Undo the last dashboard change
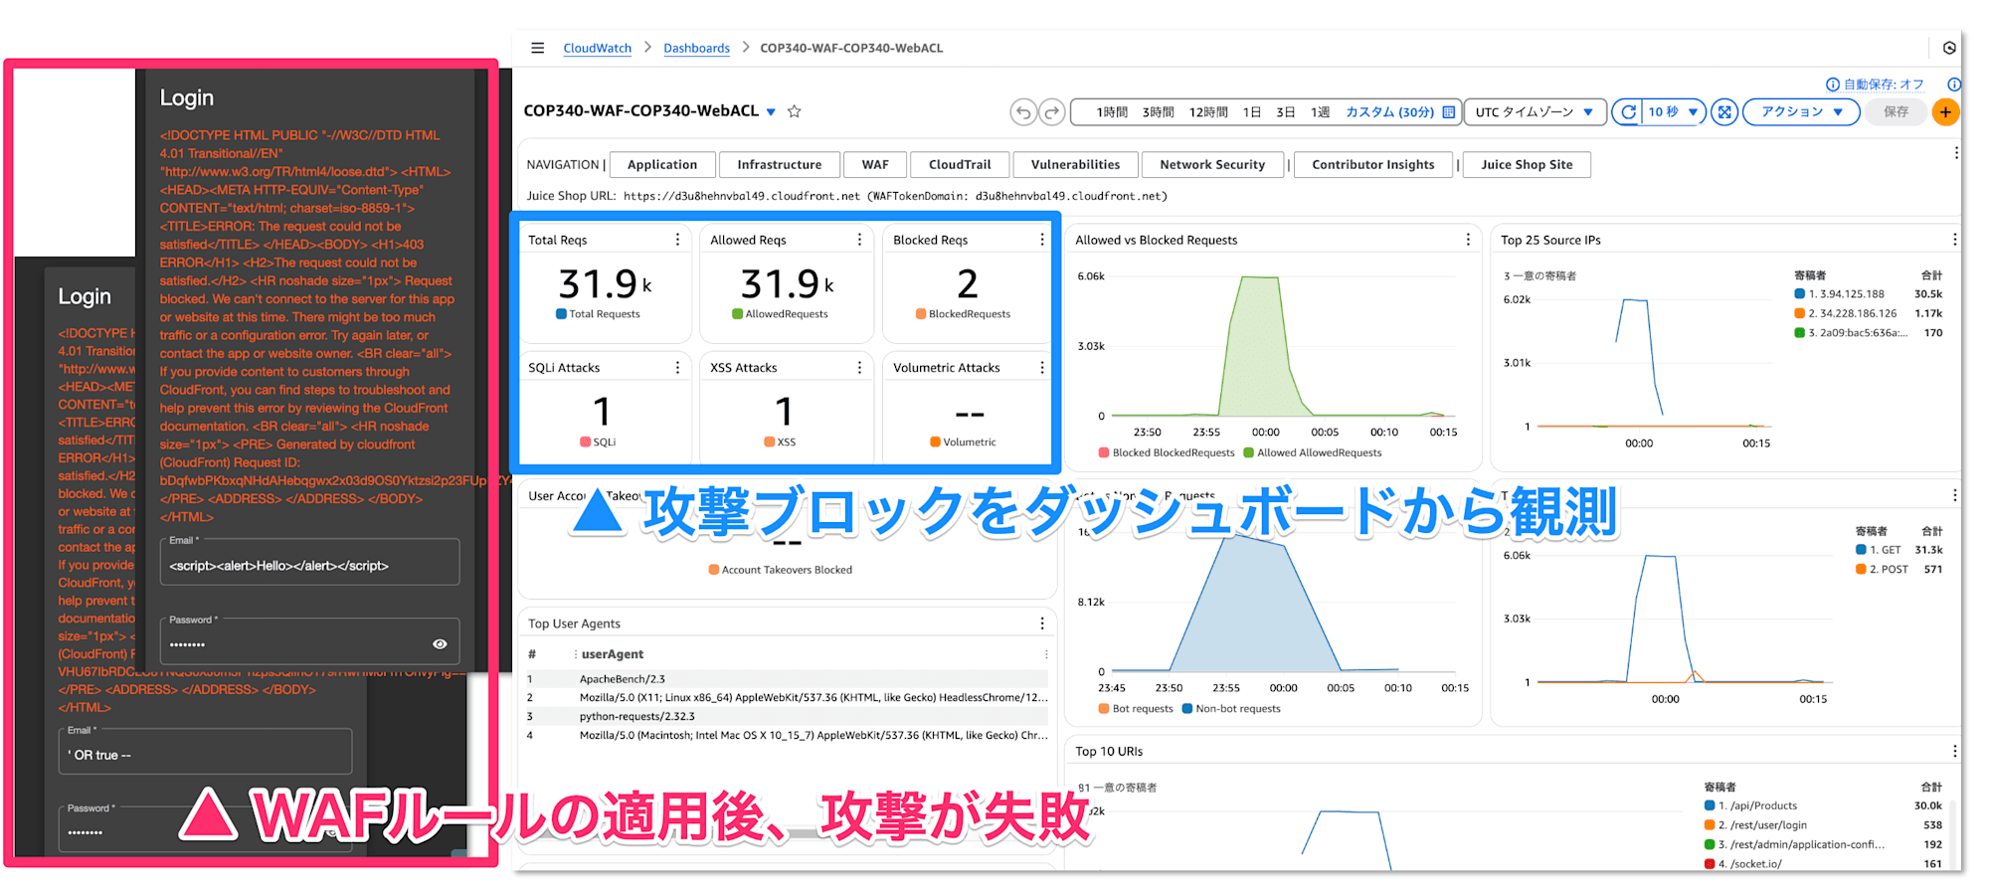The image size is (1989, 887). coord(1022,112)
